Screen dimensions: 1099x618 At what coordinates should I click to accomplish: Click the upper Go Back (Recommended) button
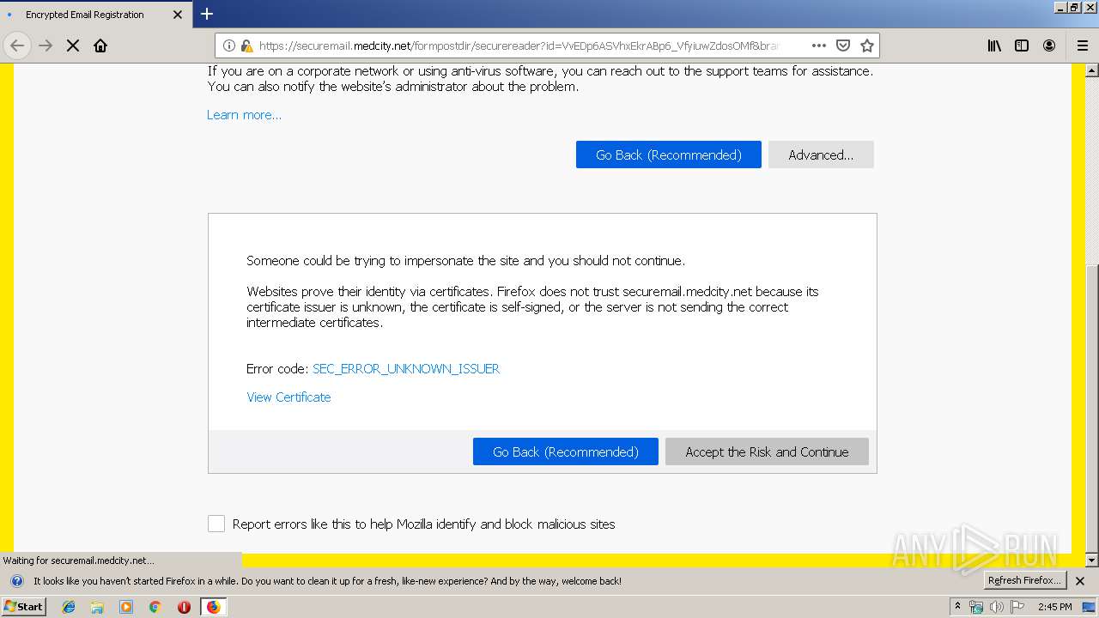tap(669, 154)
